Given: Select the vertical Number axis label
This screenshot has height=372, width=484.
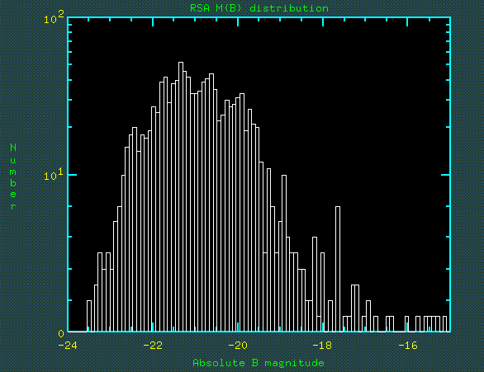Looking at the screenshot, I should click(x=13, y=177).
